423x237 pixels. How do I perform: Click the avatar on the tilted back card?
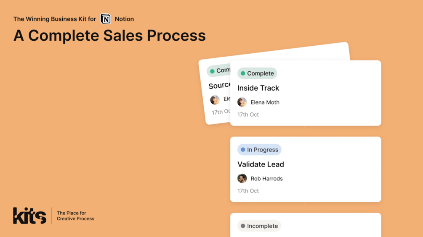tap(215, 100)
